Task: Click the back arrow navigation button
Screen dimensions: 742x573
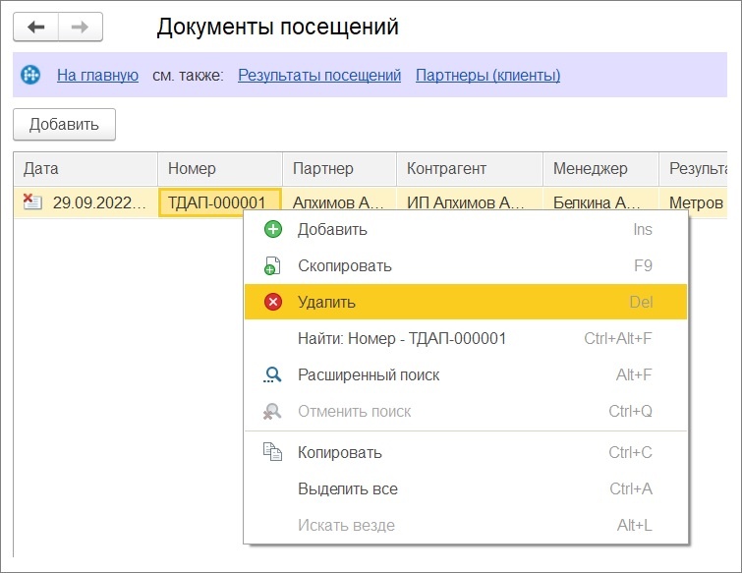Action: [36, 27]
